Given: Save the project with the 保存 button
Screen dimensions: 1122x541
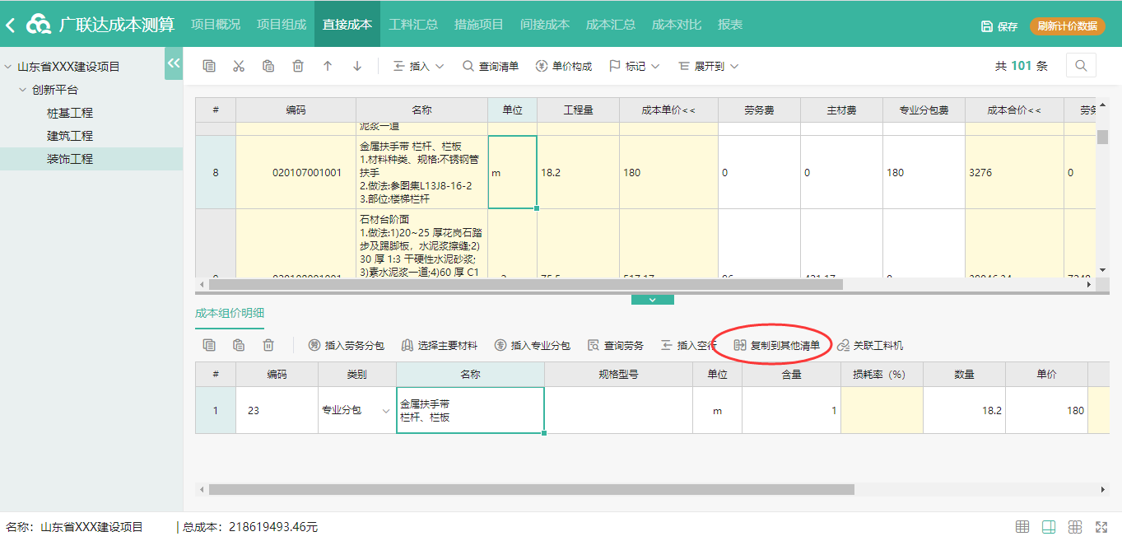Looking at the screenshot, I should pyautogui.click(x=999, y=26).
